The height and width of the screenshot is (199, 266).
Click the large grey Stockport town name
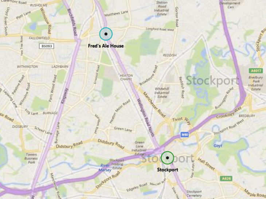(x=212, y=81)
